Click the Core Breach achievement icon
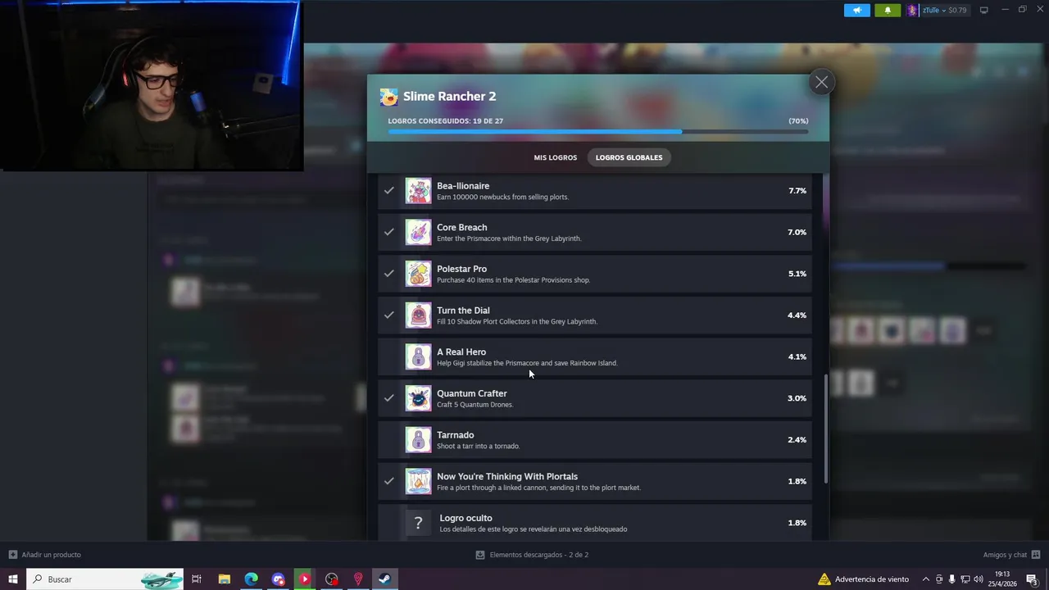Viewport: 1049px width, 590px height. click(x=418, y=232)
